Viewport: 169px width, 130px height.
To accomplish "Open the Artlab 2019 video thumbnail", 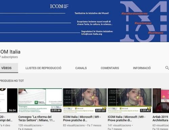I will click(161, 100).
